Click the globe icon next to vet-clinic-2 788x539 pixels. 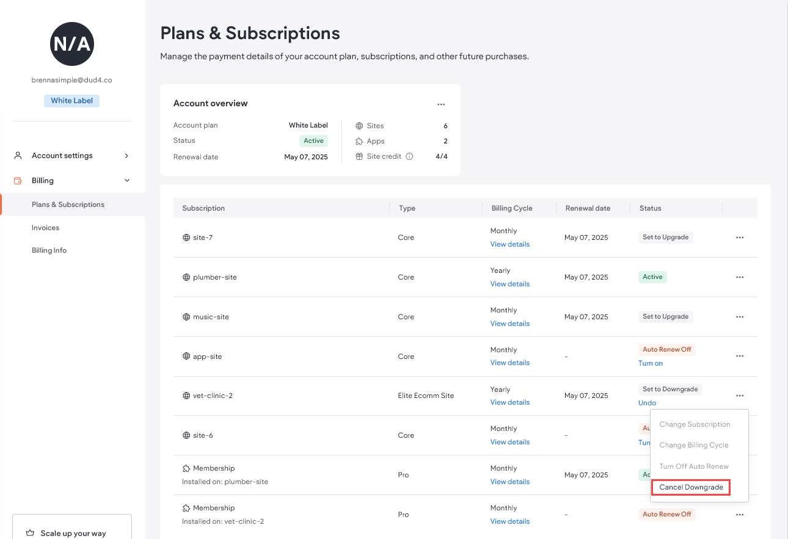pos(186,396)
